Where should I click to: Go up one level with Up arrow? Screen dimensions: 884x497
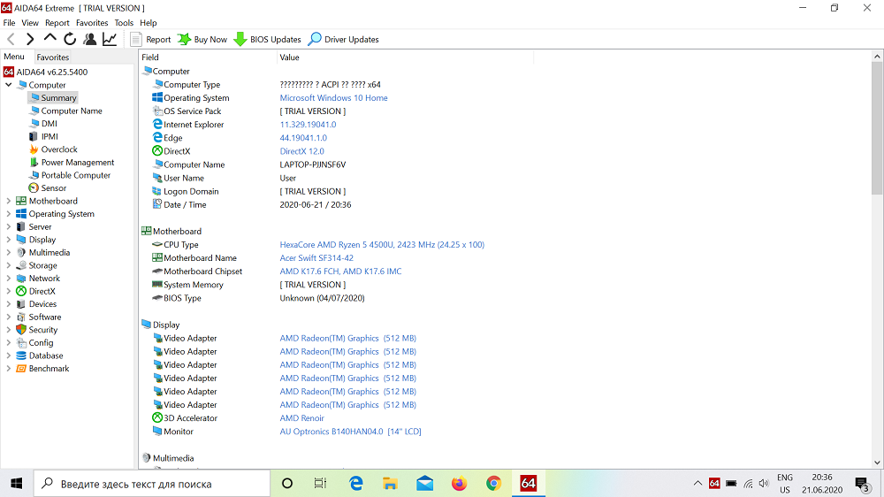50,38
